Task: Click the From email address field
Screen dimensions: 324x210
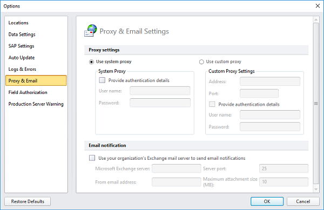Action: (176, 182)
